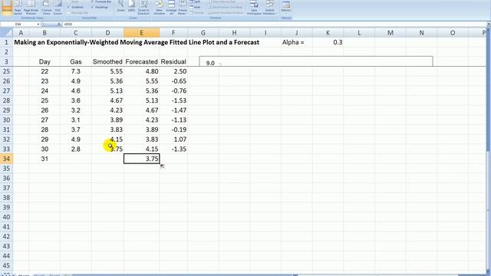The width and height of the screenshot is (491, 276).
Task: Click the Hide window button
Action: point(195,7)
